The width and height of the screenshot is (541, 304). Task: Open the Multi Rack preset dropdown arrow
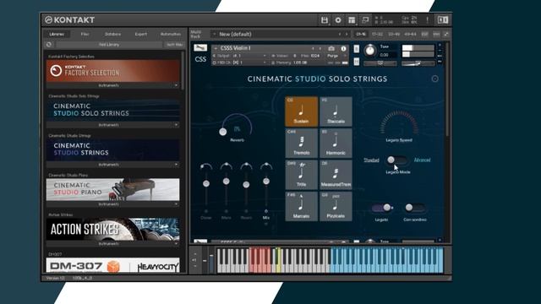point(214,34)
